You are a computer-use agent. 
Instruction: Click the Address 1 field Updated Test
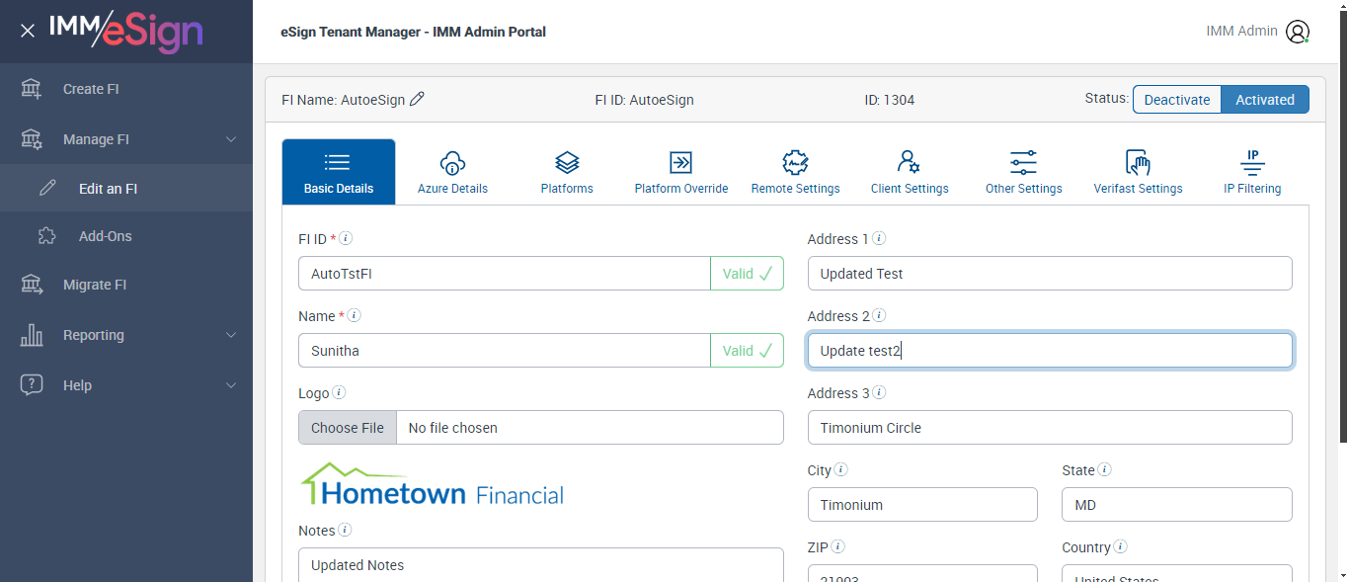coord(1050,274)
